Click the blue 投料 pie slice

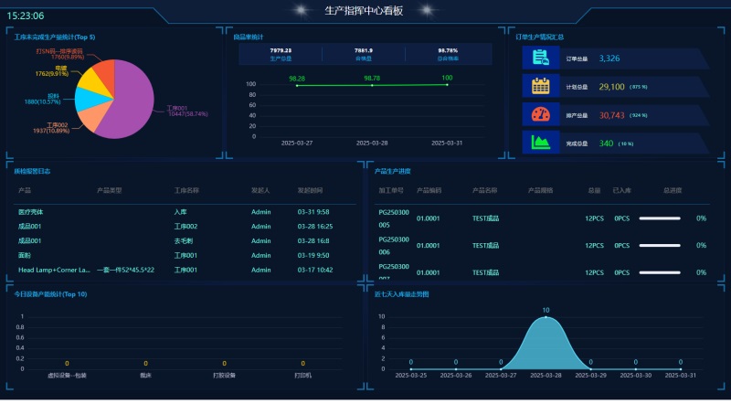pyautogui.click(x=86, y=98)
